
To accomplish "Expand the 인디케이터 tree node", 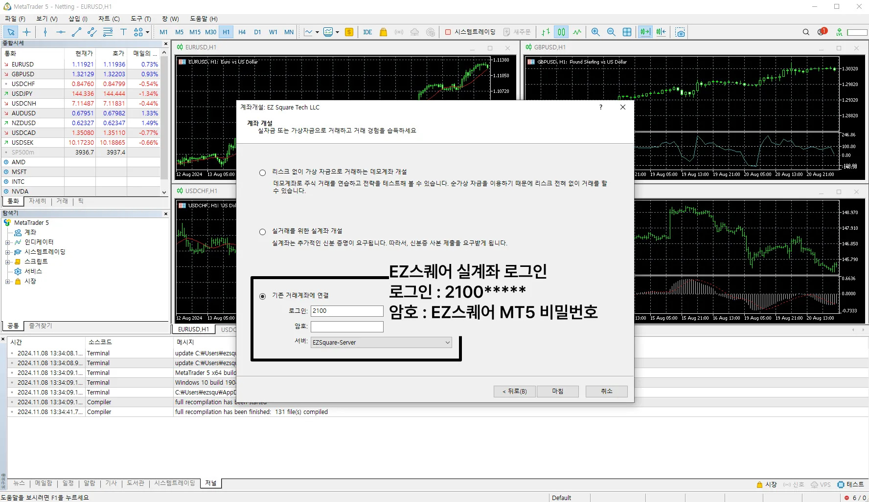I will [8, 242].
